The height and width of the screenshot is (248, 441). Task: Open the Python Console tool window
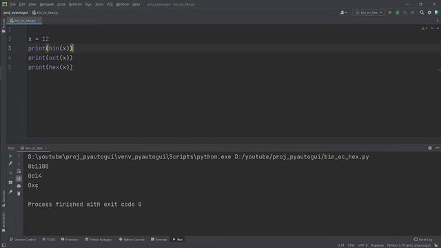[x=132, y=240]
